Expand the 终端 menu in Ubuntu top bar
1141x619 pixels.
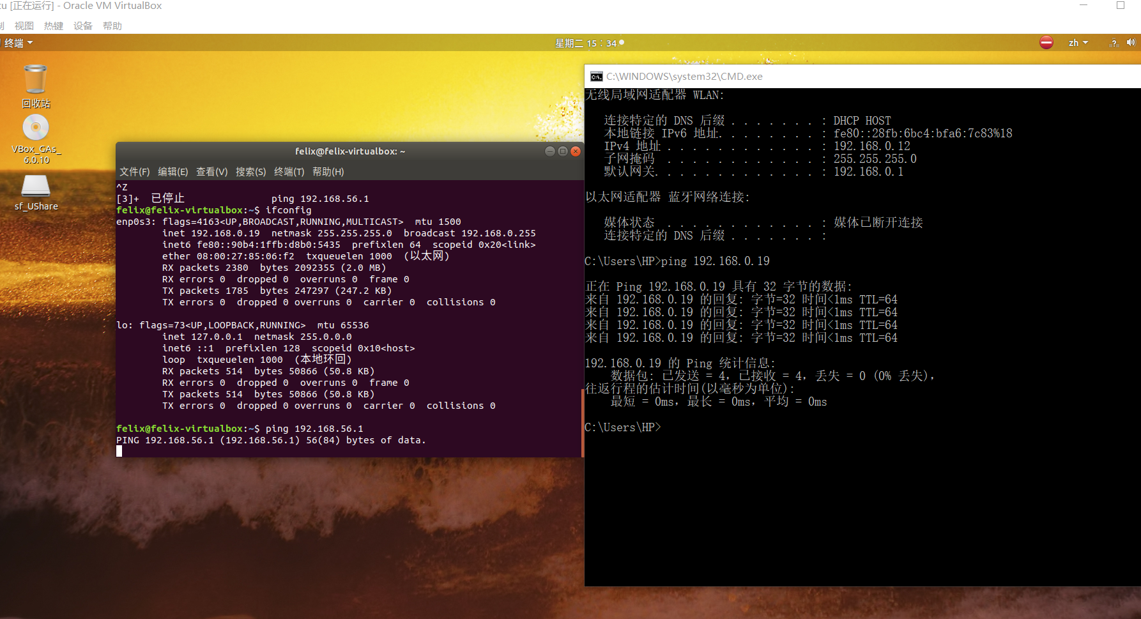[x=17, y=43]
